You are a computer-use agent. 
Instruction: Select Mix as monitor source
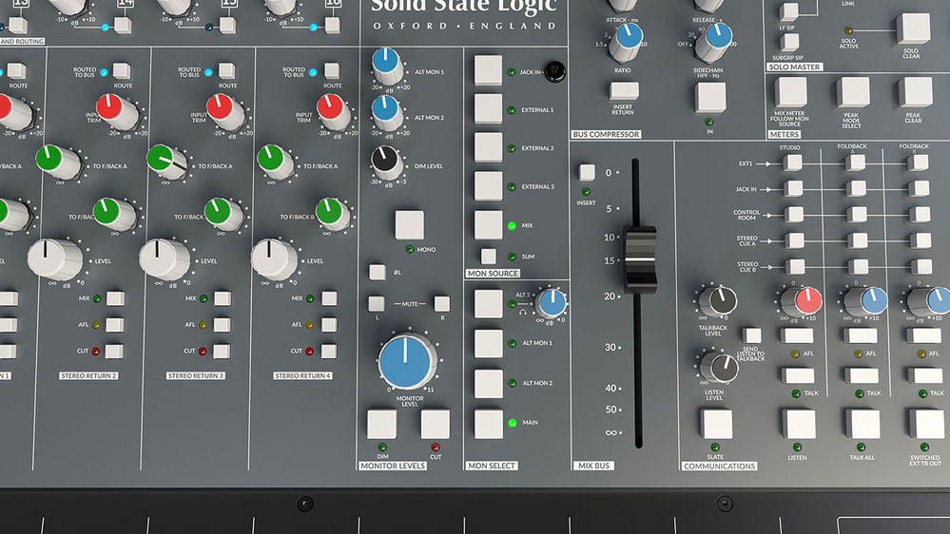(489, 225)
